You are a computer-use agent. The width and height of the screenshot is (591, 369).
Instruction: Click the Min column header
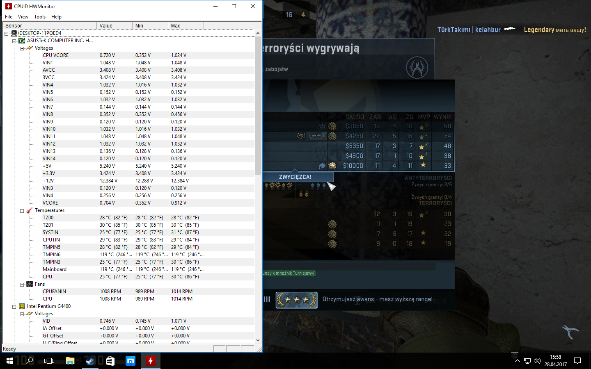click(x=150, y=25)
